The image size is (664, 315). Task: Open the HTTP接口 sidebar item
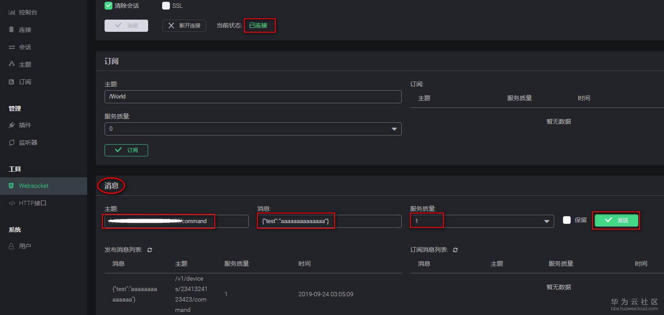[33, 203]
